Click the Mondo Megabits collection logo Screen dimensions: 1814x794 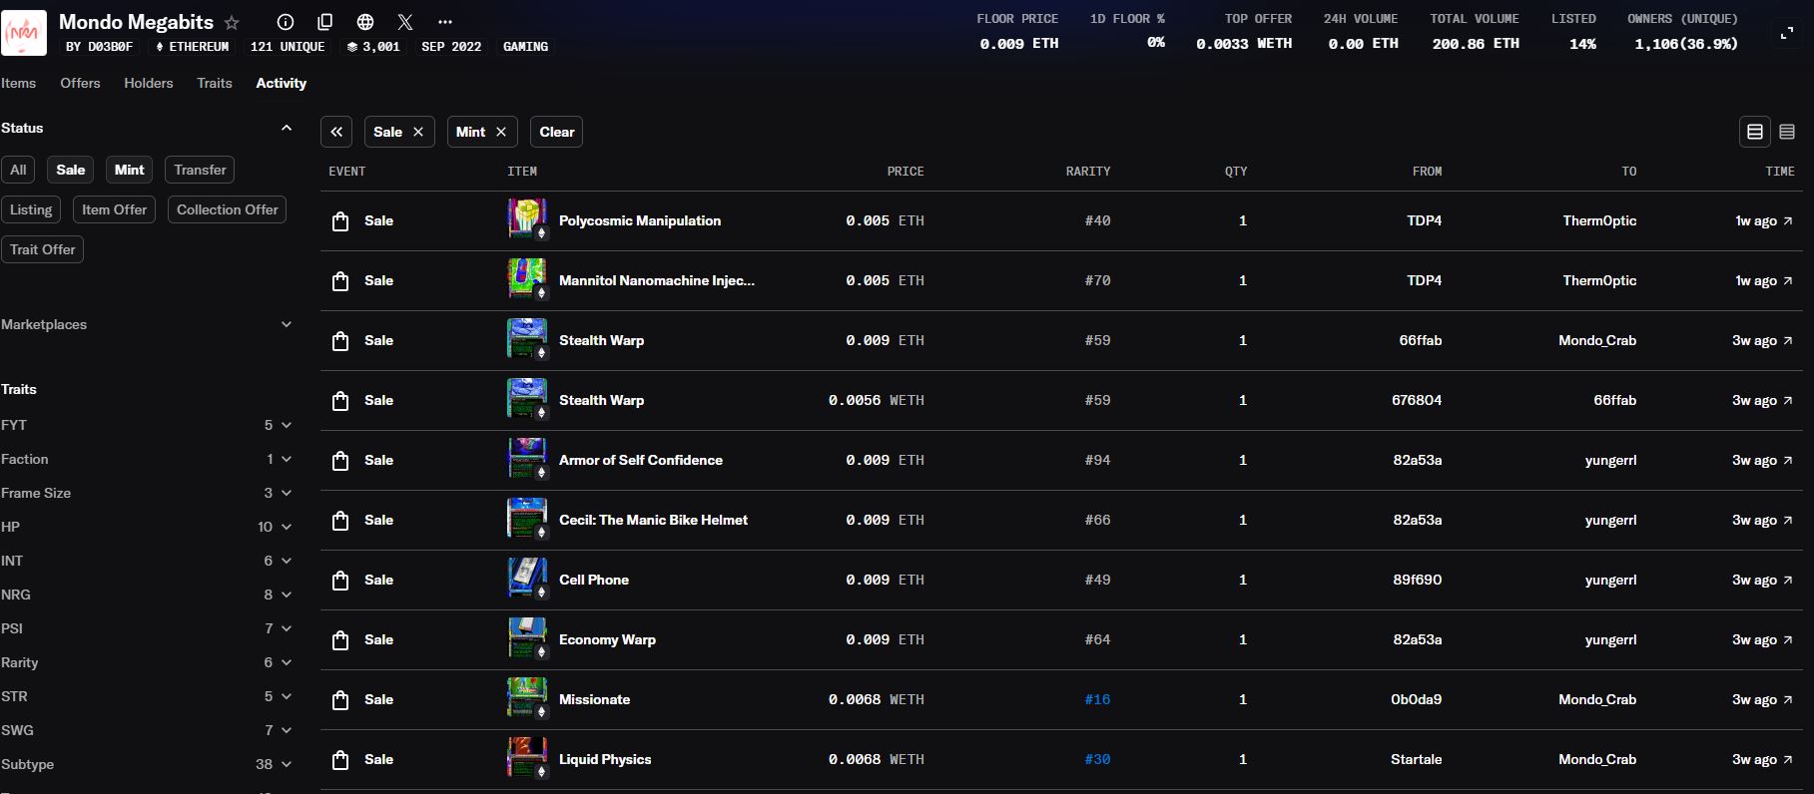click(x=24, y=33)
